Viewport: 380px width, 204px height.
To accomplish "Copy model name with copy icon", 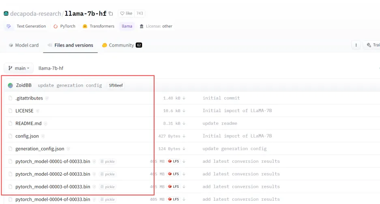I will tap(111, 13).
